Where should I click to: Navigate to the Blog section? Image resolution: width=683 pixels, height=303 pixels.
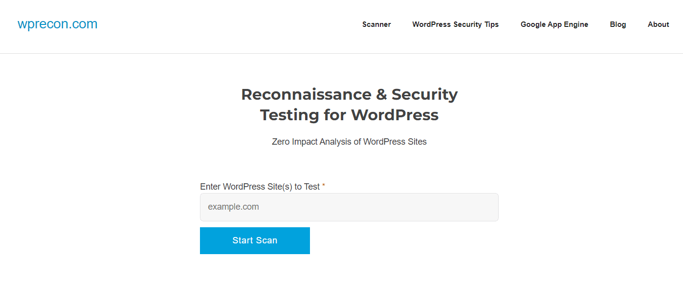click(617, 24)
